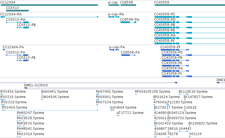Click the CG12994 gene label without suffix

8,2
